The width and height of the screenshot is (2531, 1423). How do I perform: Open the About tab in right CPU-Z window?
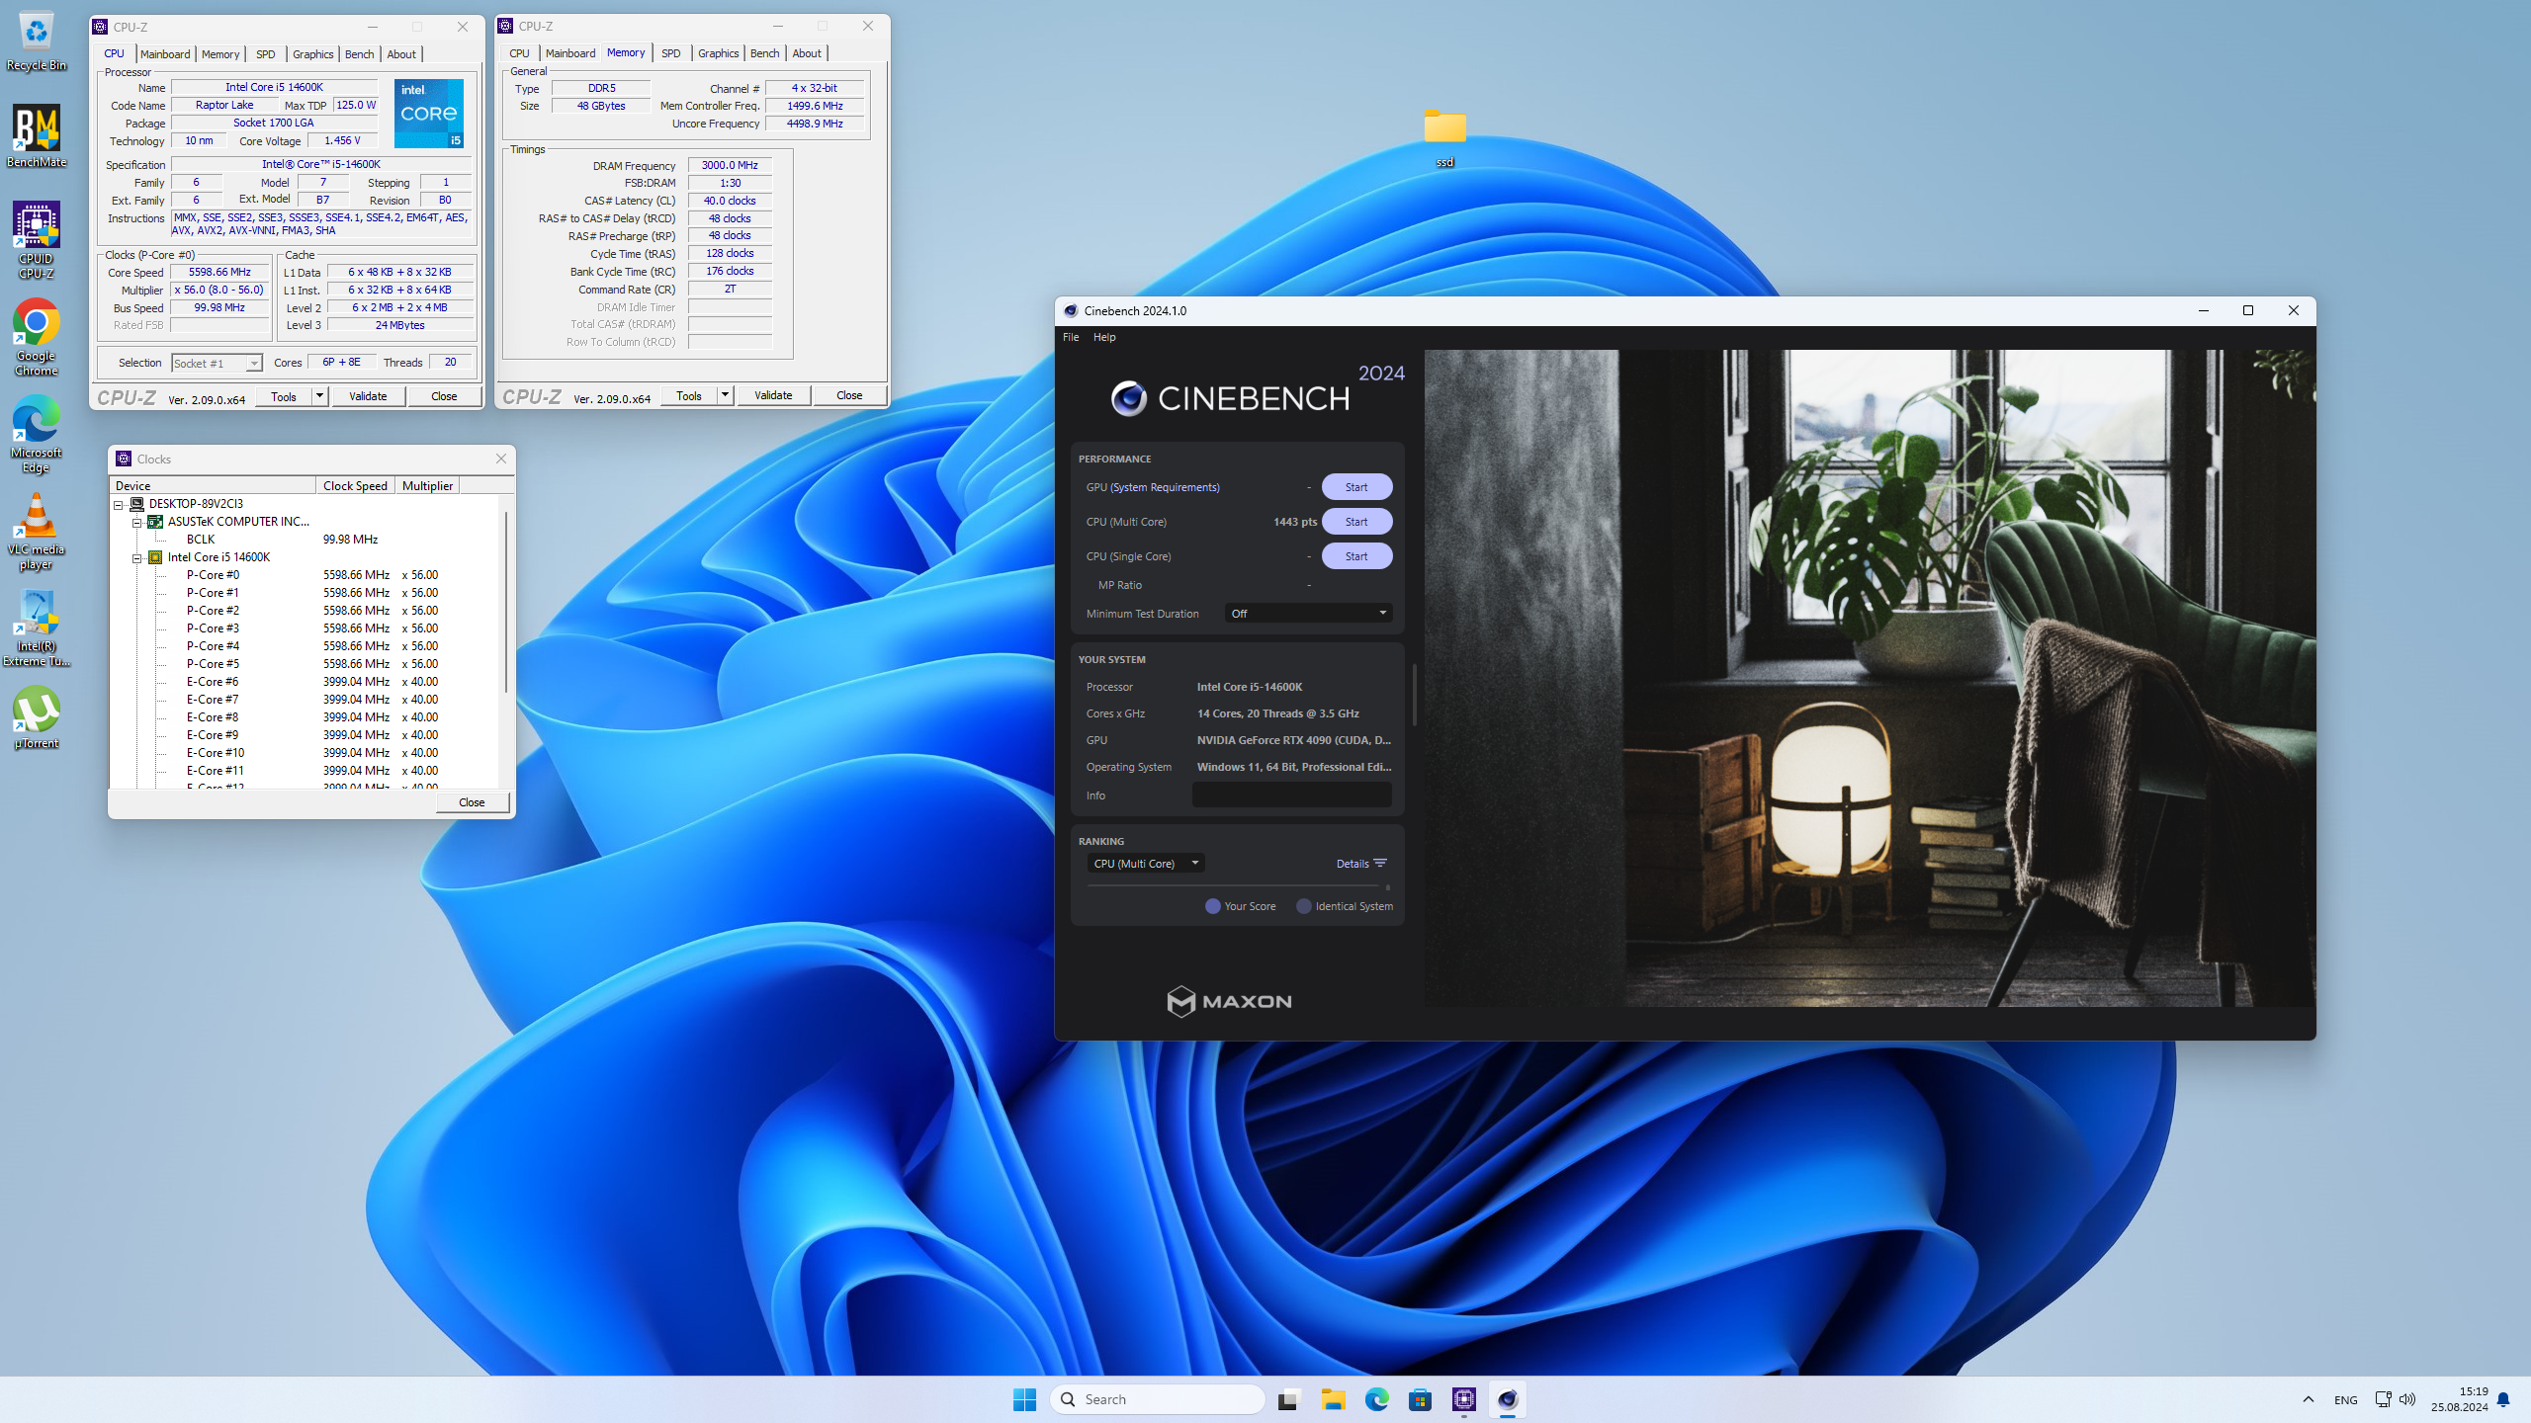pyautogui.click(x=807, y=53)
